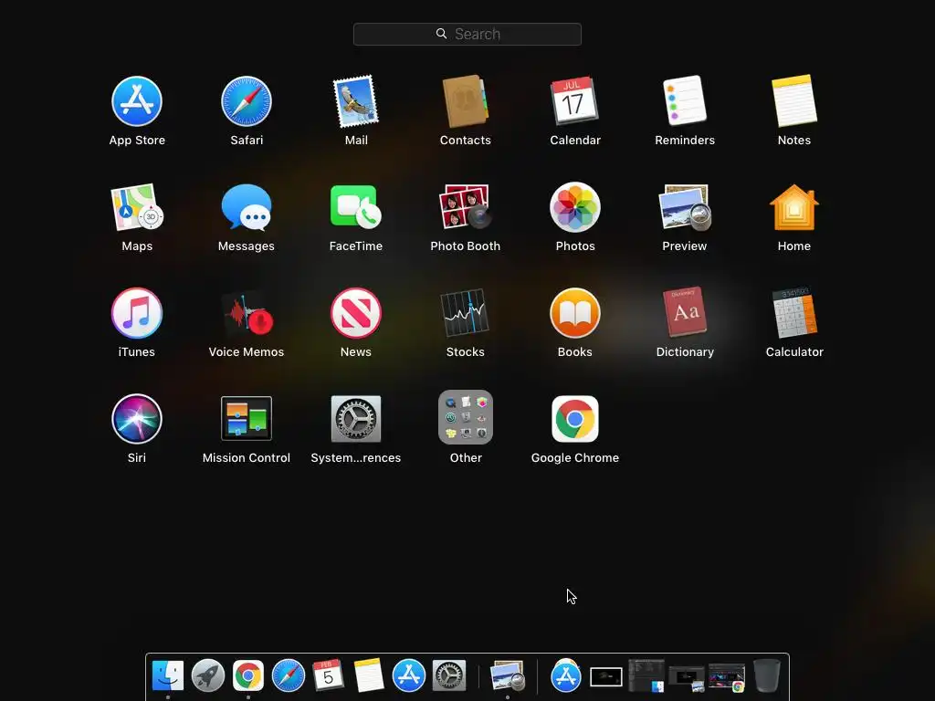935x701 pixels.
Task: Launch Safari from the Launchpad grid
Action: [247, 101]
